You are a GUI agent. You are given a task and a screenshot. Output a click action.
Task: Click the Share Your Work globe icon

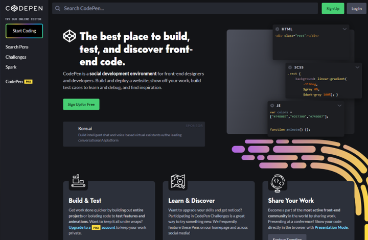coord(278,183)
